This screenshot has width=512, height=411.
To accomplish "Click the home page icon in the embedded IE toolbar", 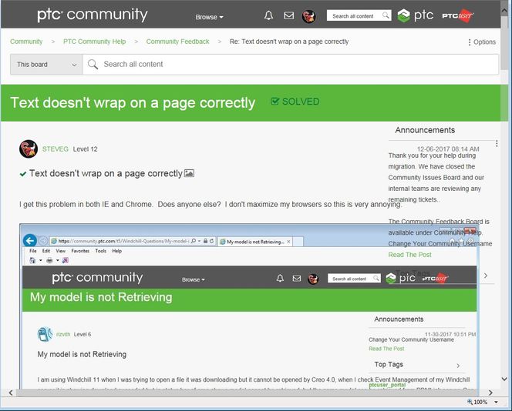I will pos(32,260).
